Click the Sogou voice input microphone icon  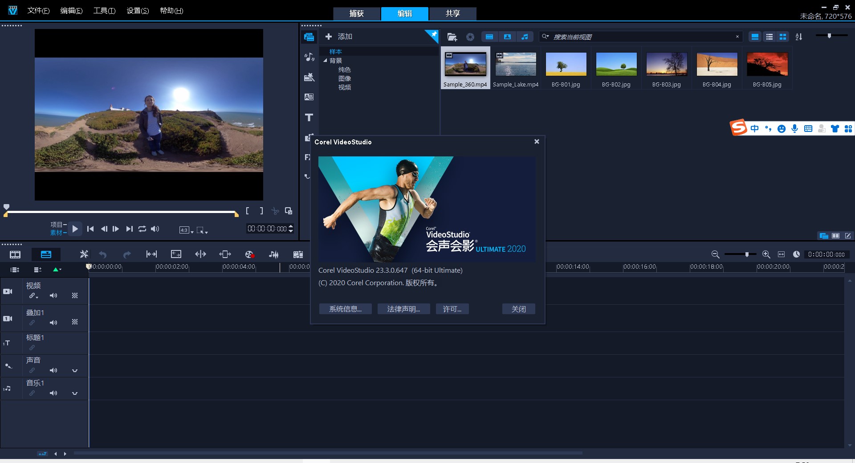coord(794,129)
